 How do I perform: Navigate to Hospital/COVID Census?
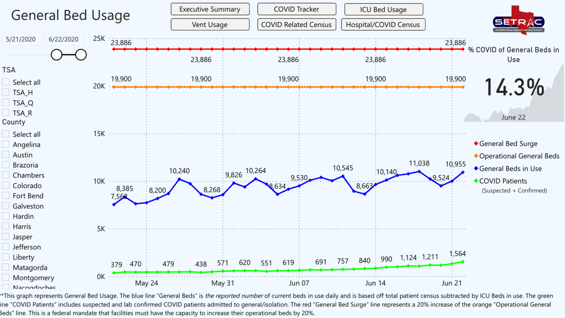pyautogui.click(x=383, y=24)
